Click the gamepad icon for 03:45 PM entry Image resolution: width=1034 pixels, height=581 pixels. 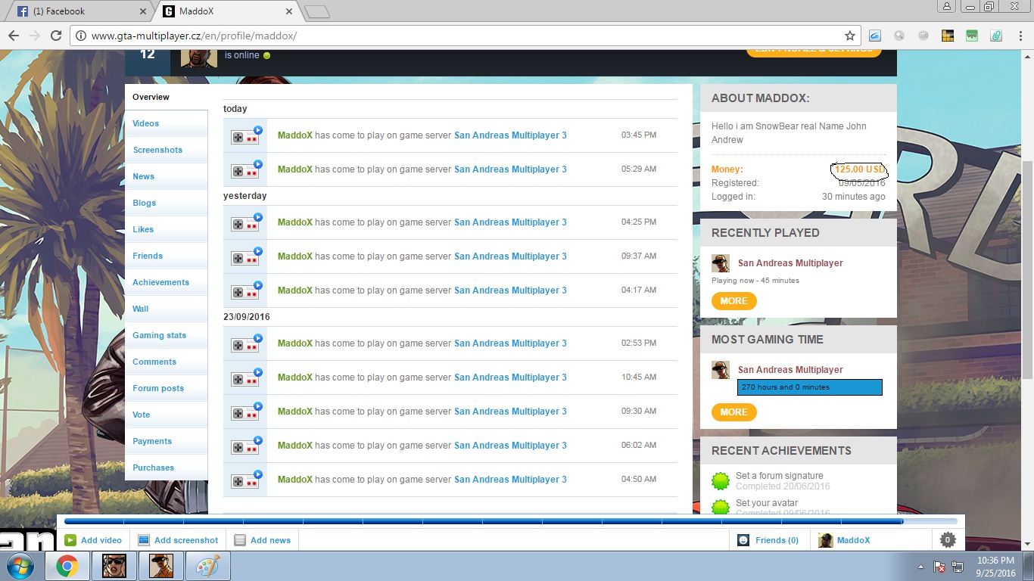(246, 135)
